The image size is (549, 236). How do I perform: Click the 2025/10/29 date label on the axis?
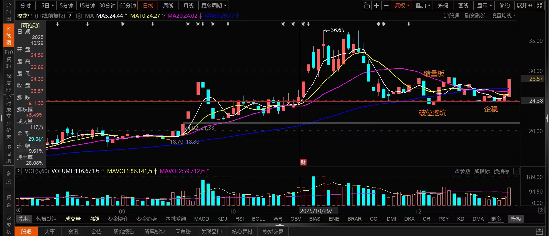[x=318, y=211]
